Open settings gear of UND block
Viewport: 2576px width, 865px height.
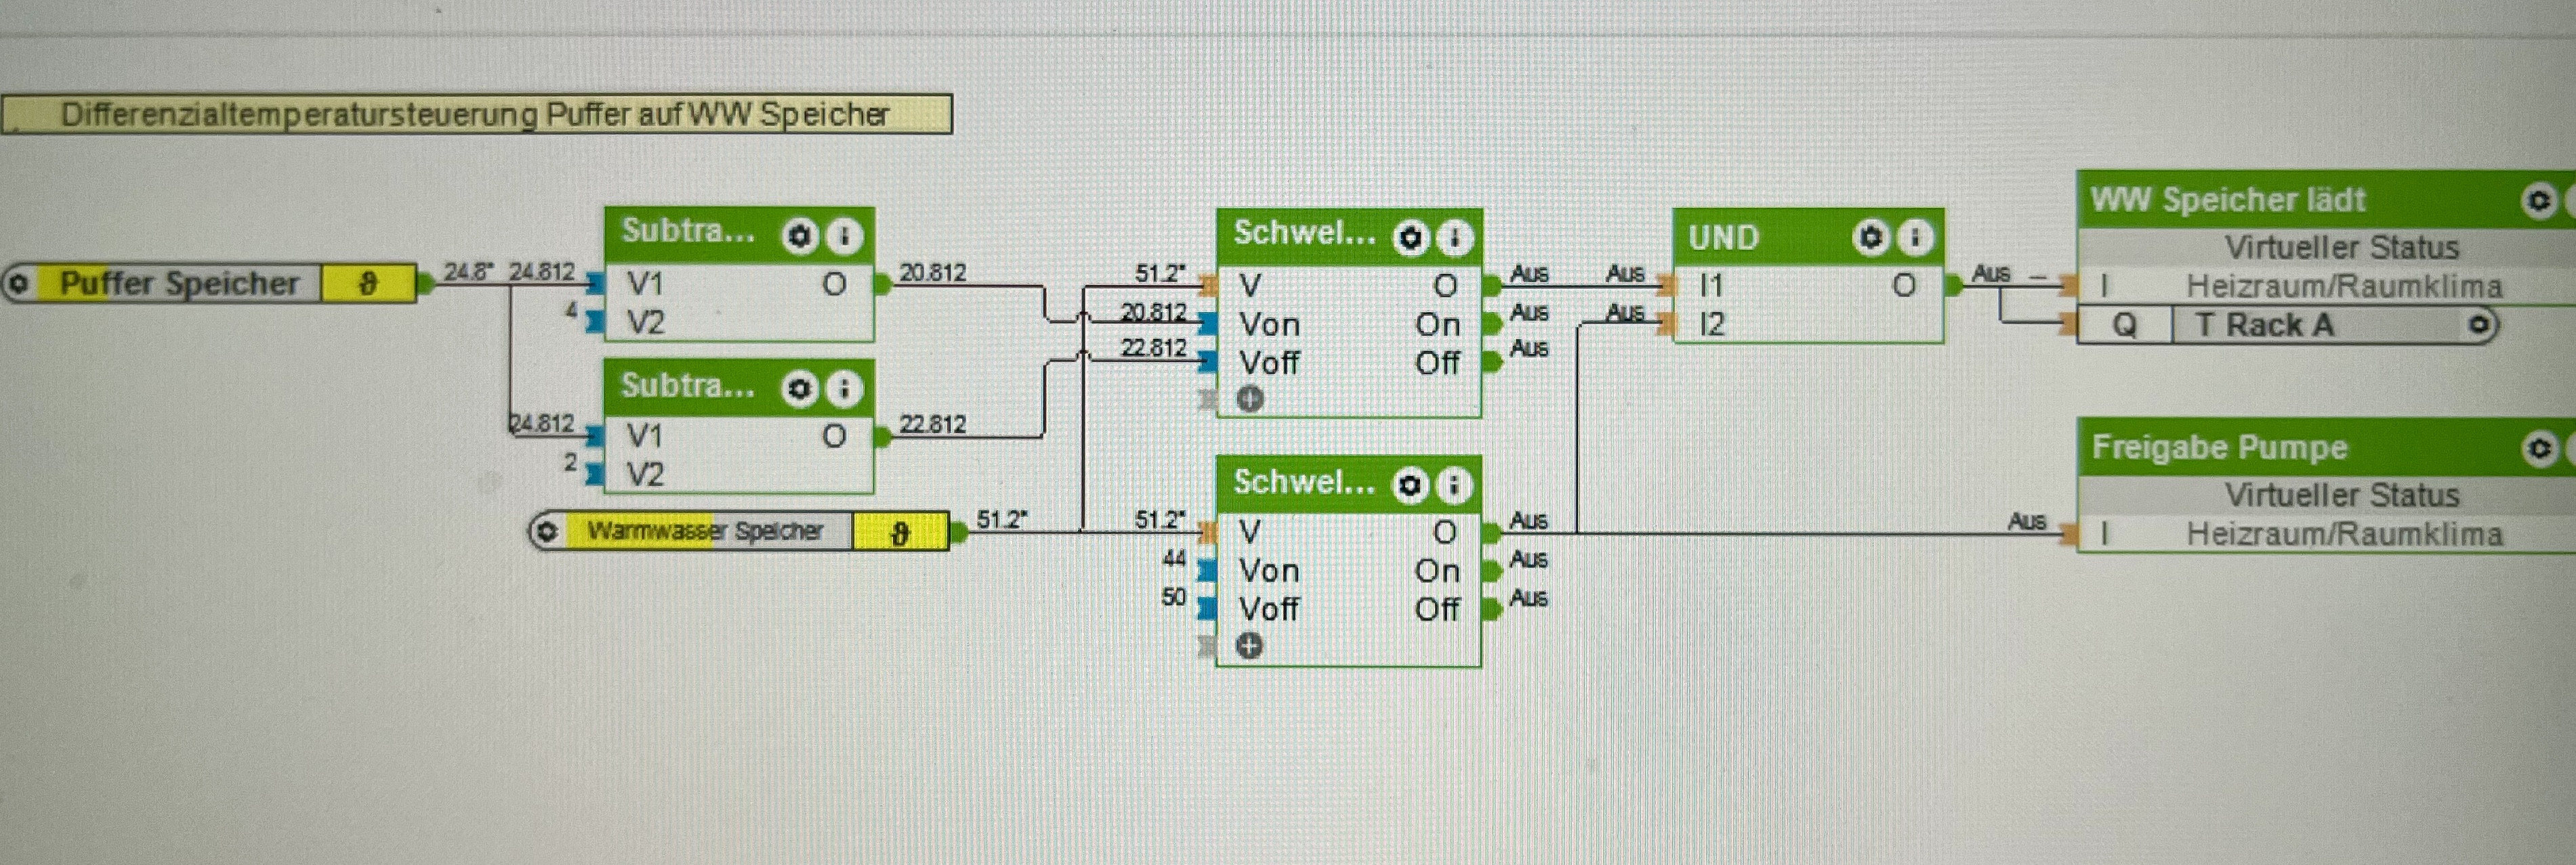click(1870, 237)
